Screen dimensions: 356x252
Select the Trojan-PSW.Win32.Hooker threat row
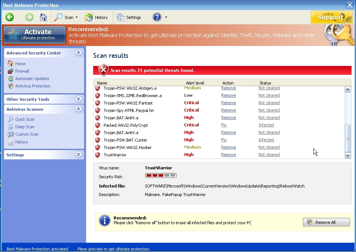point(219,147)
